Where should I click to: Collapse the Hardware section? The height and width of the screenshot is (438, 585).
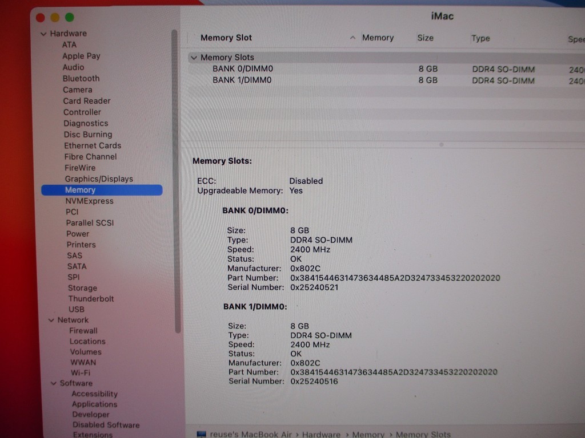point(43,34)
